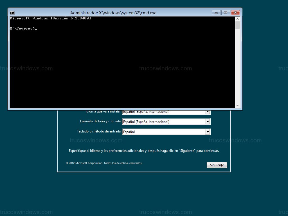Click the Siguiente button
Screen dimensions: 288x216
click(x=217, y=165)
